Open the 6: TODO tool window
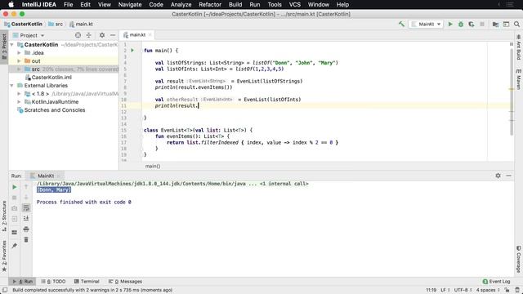This screenshot has width=523, height=294. tap(53, 281)
